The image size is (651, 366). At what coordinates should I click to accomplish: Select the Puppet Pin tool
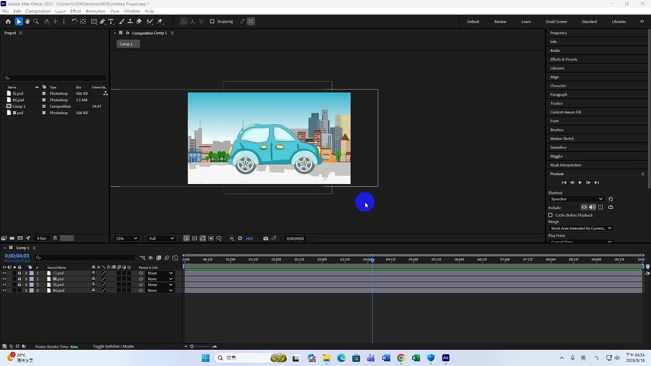(x=160, y=21)
